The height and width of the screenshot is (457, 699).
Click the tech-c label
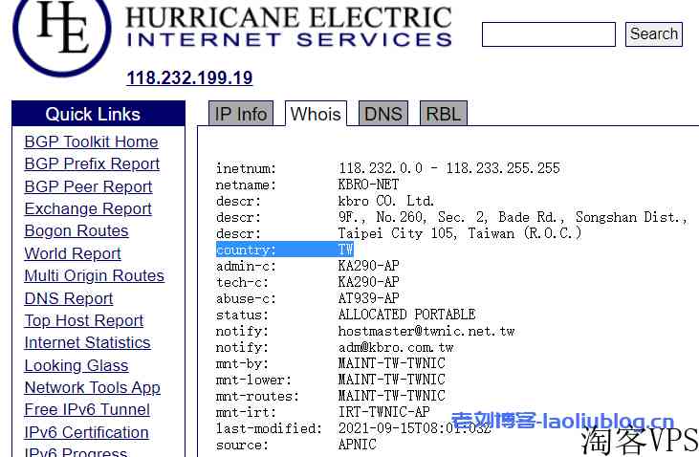[x=242, y=282]
